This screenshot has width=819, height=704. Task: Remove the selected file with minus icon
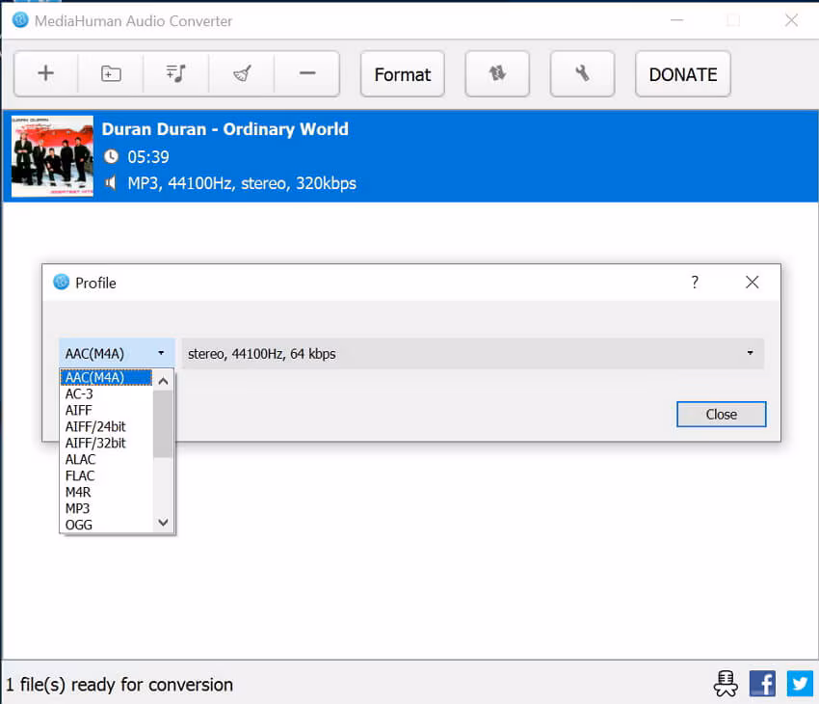click(x=307, y=73)
